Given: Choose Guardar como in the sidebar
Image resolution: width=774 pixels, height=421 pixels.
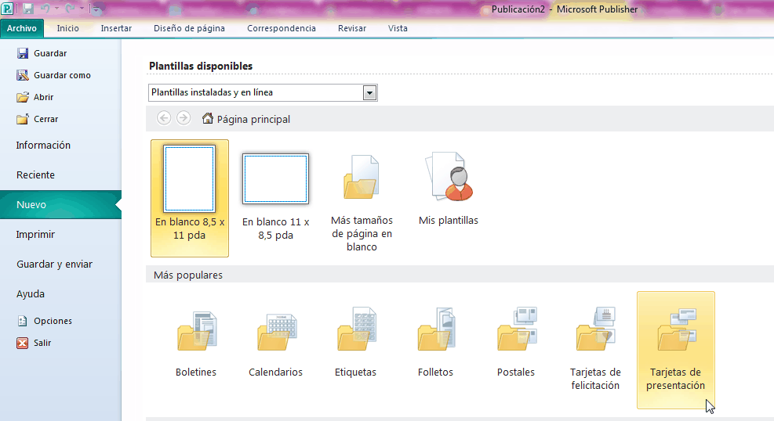Looking at the screenshot, I should point(53,75).
